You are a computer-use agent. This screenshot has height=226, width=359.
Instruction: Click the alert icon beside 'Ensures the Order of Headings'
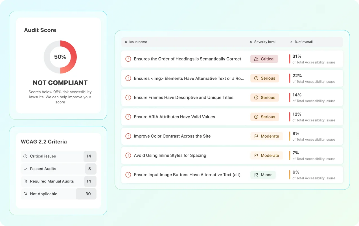128,59
